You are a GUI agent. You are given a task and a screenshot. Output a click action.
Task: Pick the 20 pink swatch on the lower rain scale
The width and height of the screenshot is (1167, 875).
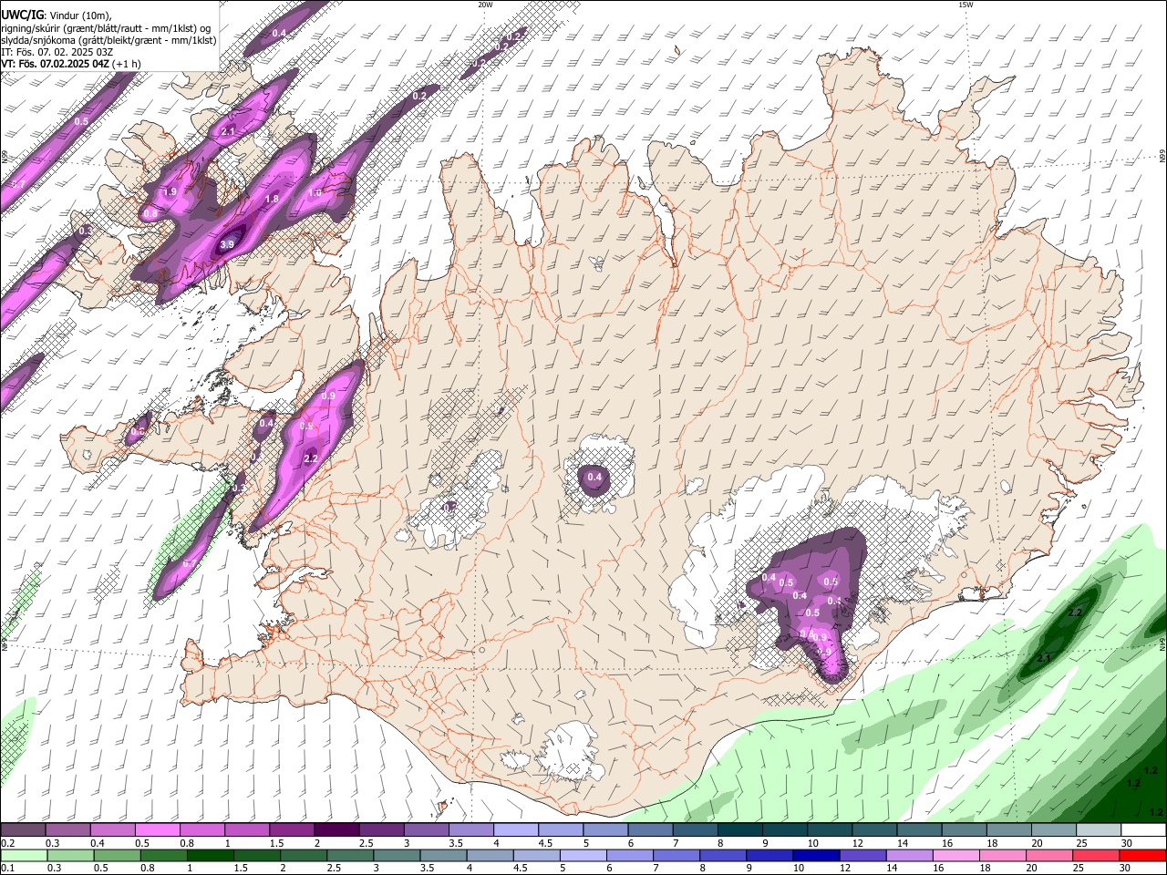pos(1049,856)
